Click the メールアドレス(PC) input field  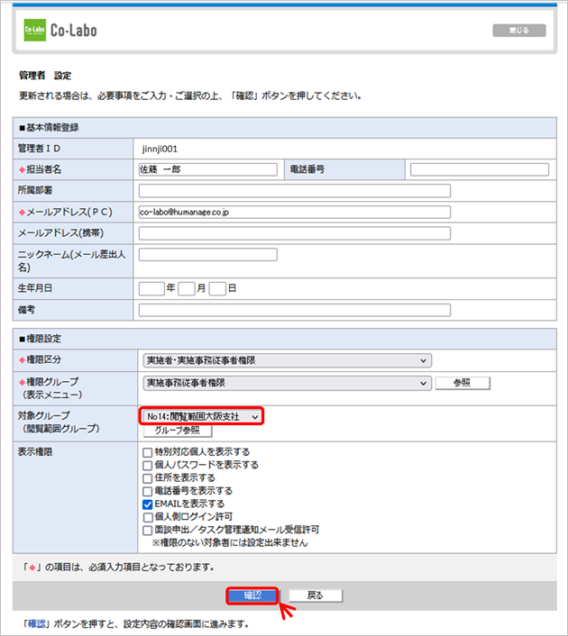coord(294,213)
